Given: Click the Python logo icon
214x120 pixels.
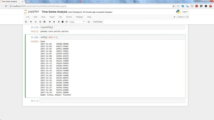Looking at the screenshot, I should (178, 12).
